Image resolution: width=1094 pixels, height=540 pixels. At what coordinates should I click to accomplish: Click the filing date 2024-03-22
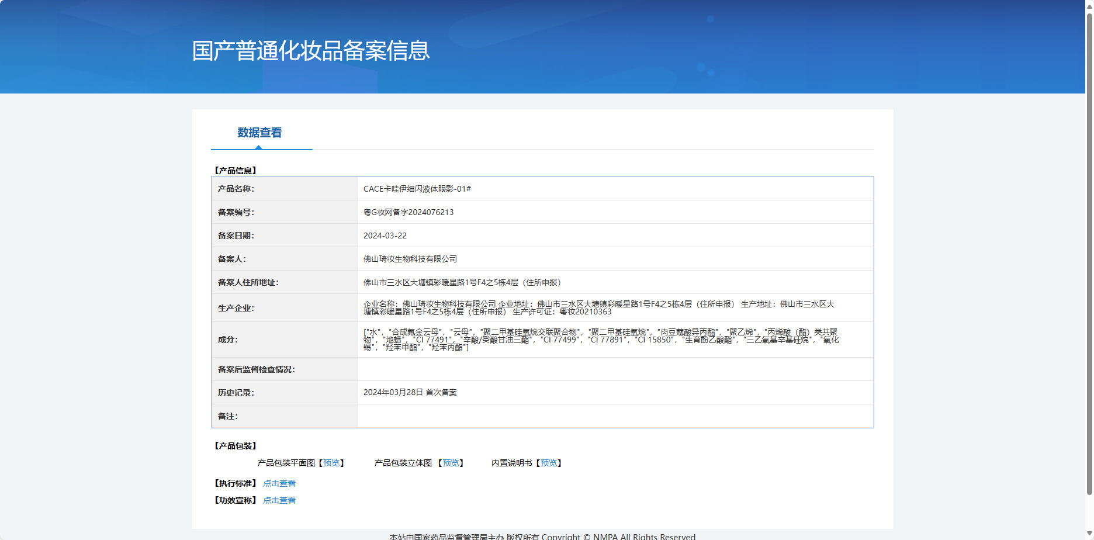(385, 236)
